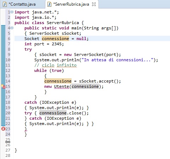Click the highlighted connessione on line 6

(x=55, y=39)
